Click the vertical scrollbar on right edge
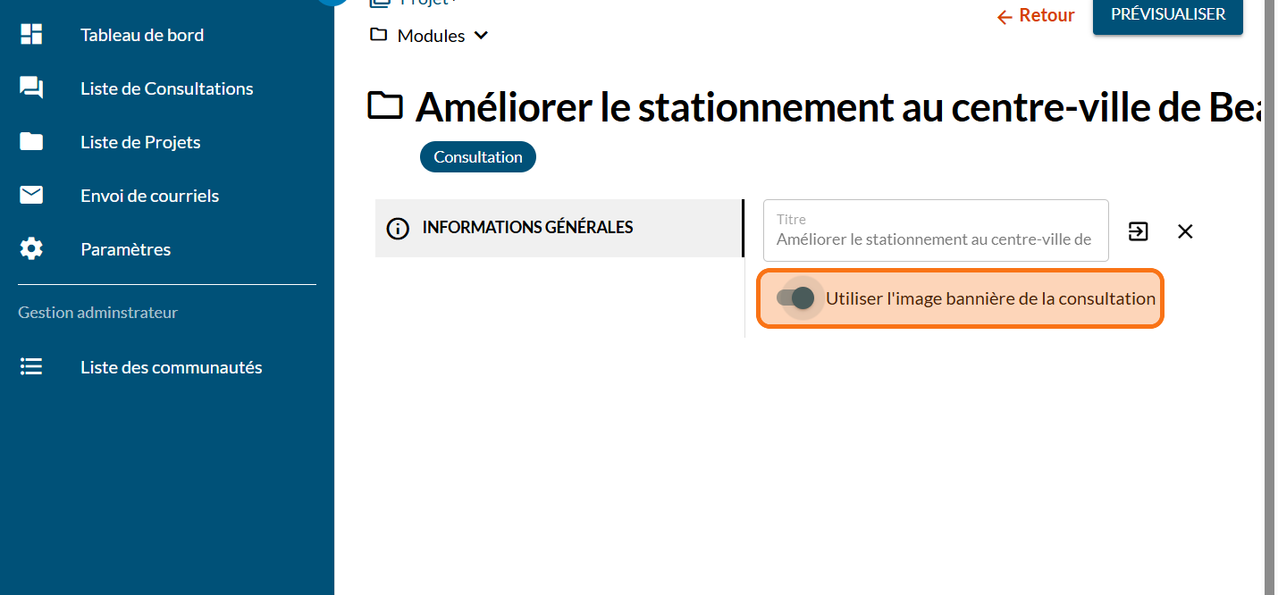 coord(1270,268)
